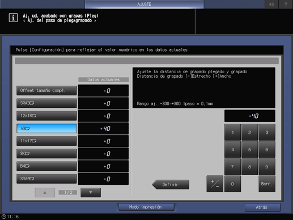Click 12x18 current data value +0
The height and width of the screenshot is (220, 293).
pyautogui.click(x=103, y=116)
